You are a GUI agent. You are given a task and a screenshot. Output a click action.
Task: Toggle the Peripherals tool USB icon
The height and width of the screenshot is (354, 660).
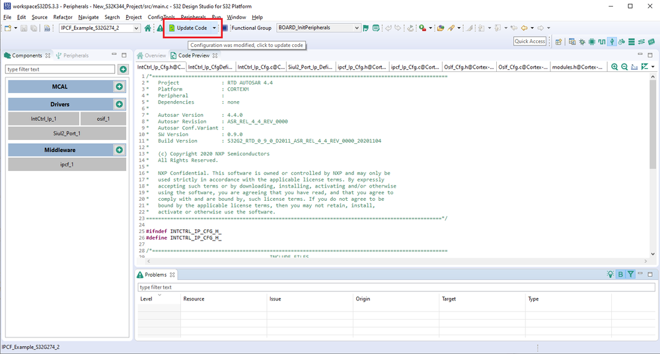612,42
